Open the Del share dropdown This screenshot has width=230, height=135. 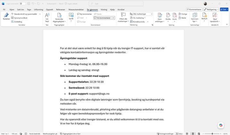pos(224,9)
